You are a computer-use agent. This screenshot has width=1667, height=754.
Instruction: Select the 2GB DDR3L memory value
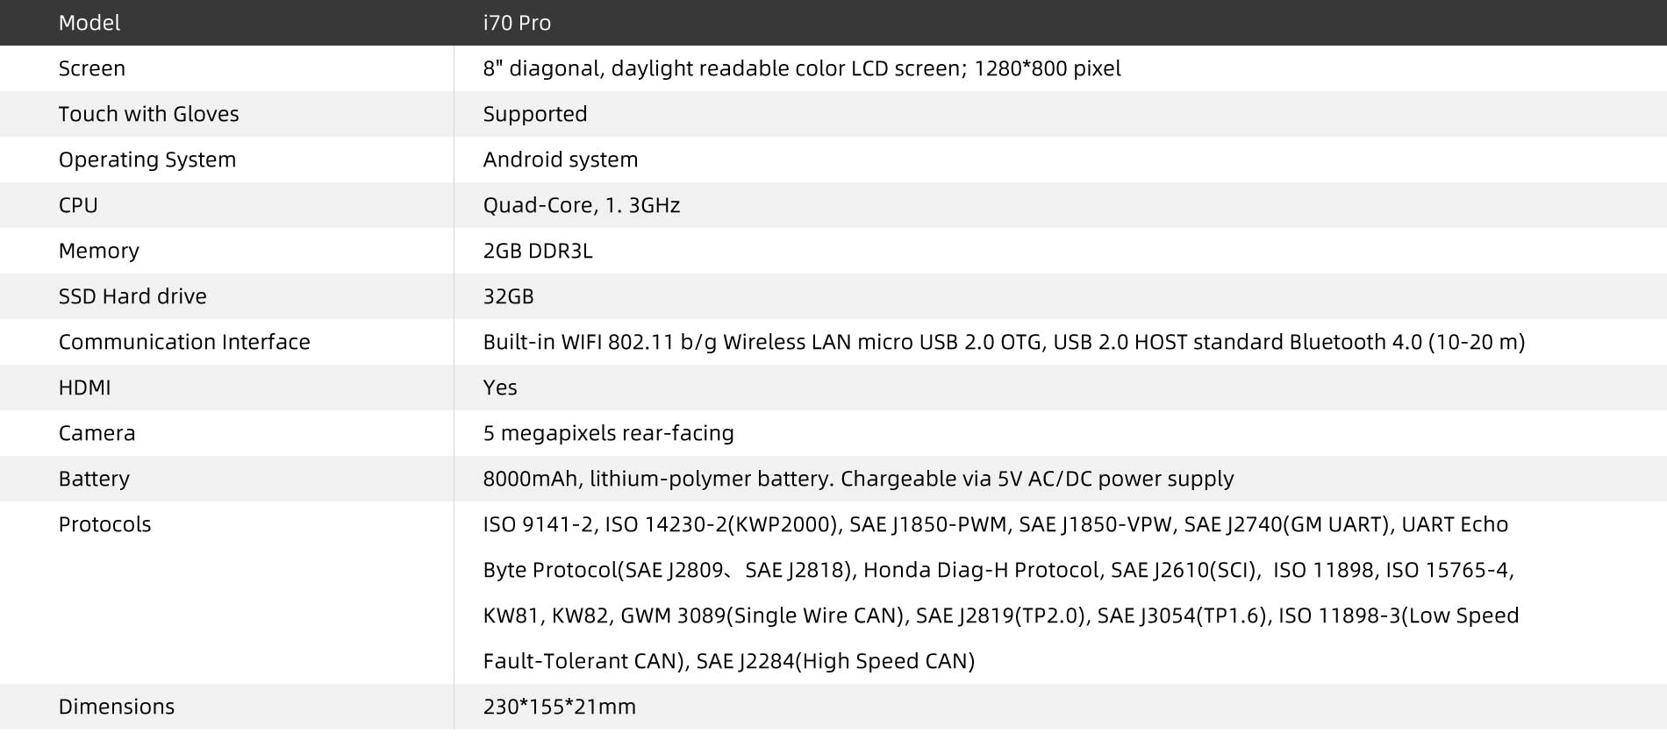pyautogui.click(x=538, y=251)
